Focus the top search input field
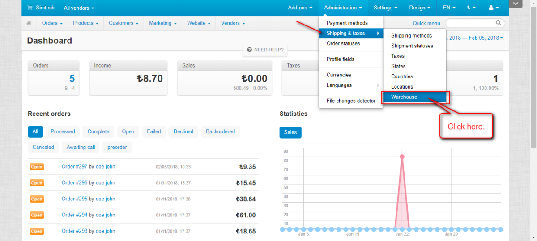This screenshot has height=241, width=537. pos(475,23)
